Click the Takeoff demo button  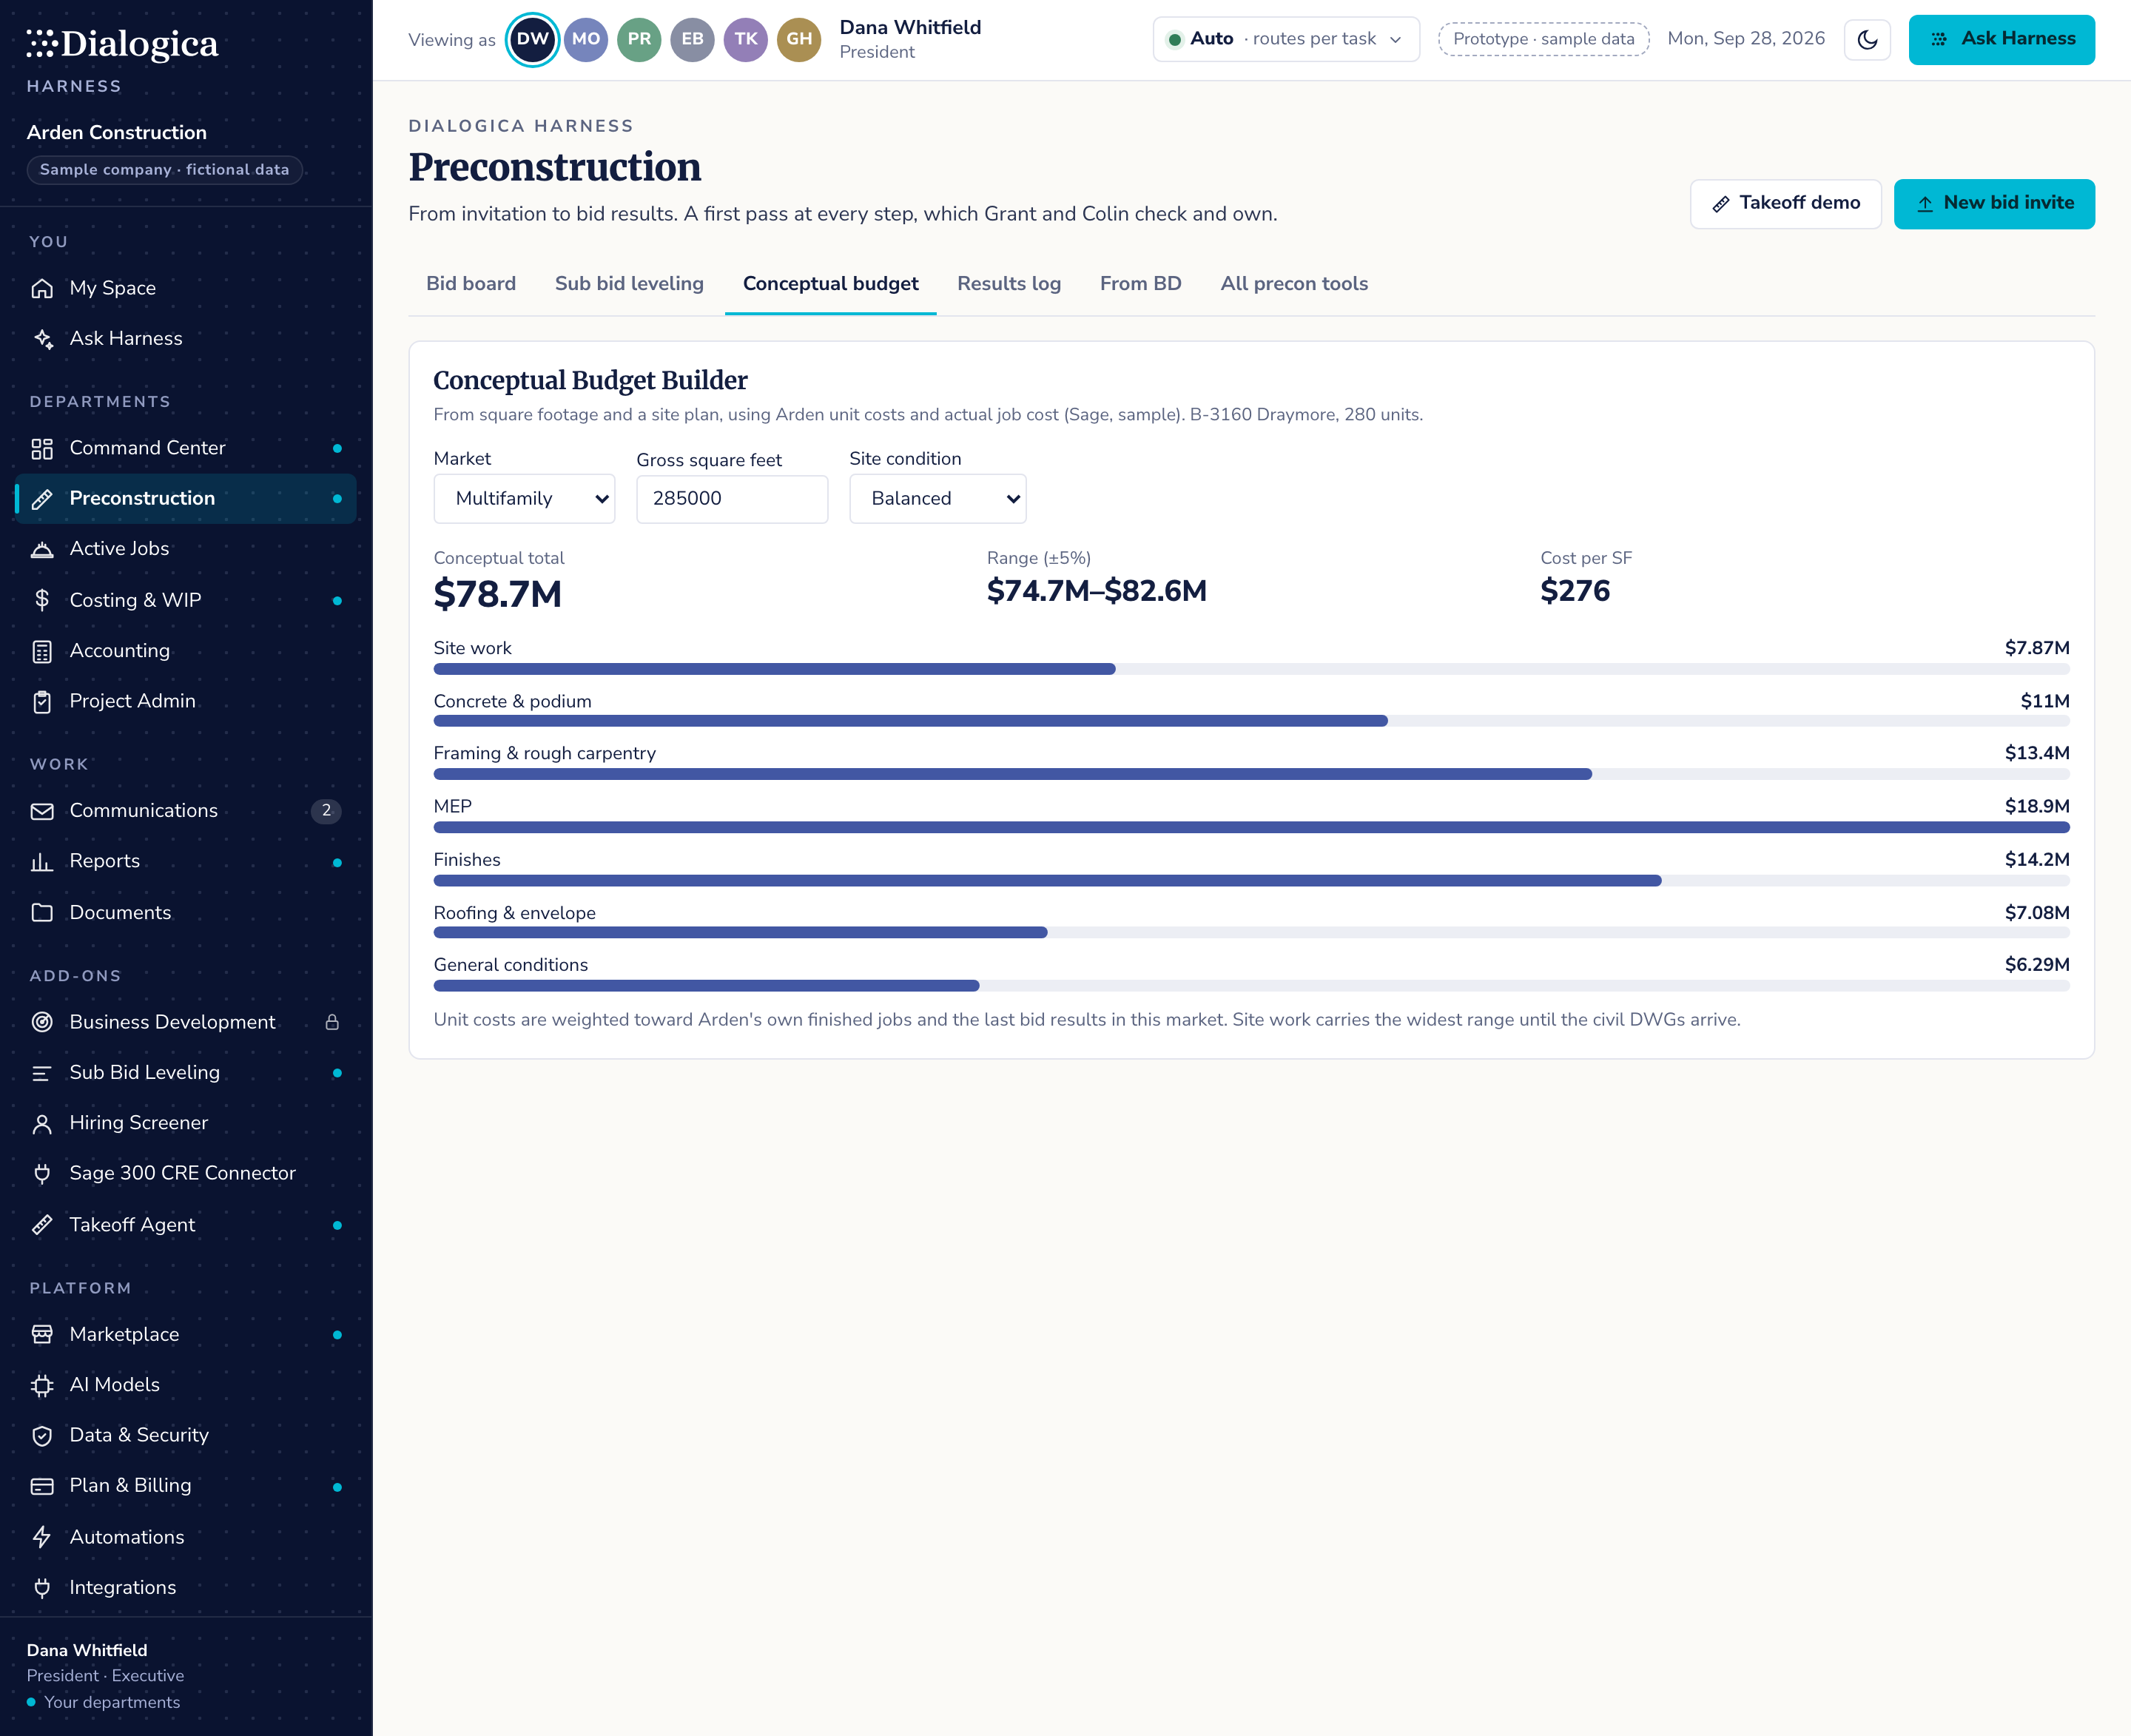pos(1786,204)
